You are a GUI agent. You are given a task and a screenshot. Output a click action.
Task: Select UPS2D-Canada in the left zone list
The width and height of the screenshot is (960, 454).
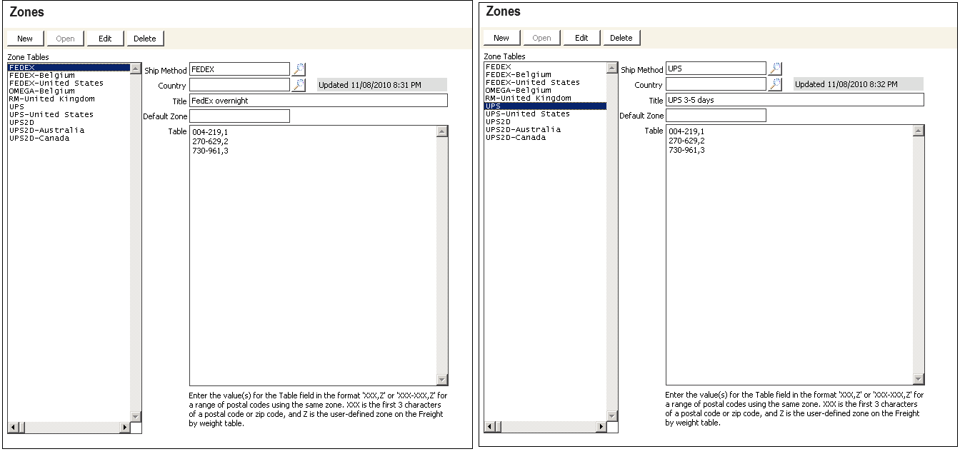pos(69,138)
